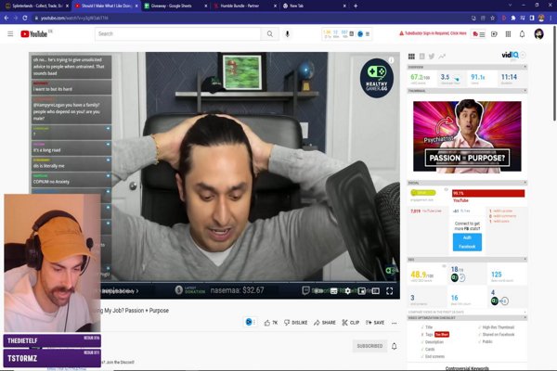Screen dimensions: 557x371
Task: Click the DISLIKE thumbs down button
Action: tap(295, 323)
